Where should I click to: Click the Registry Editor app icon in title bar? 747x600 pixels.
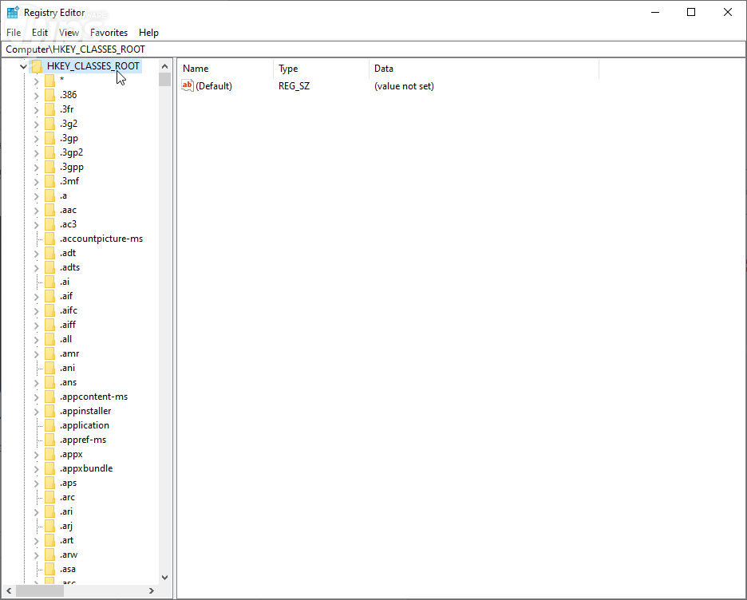tap(13, 13)
